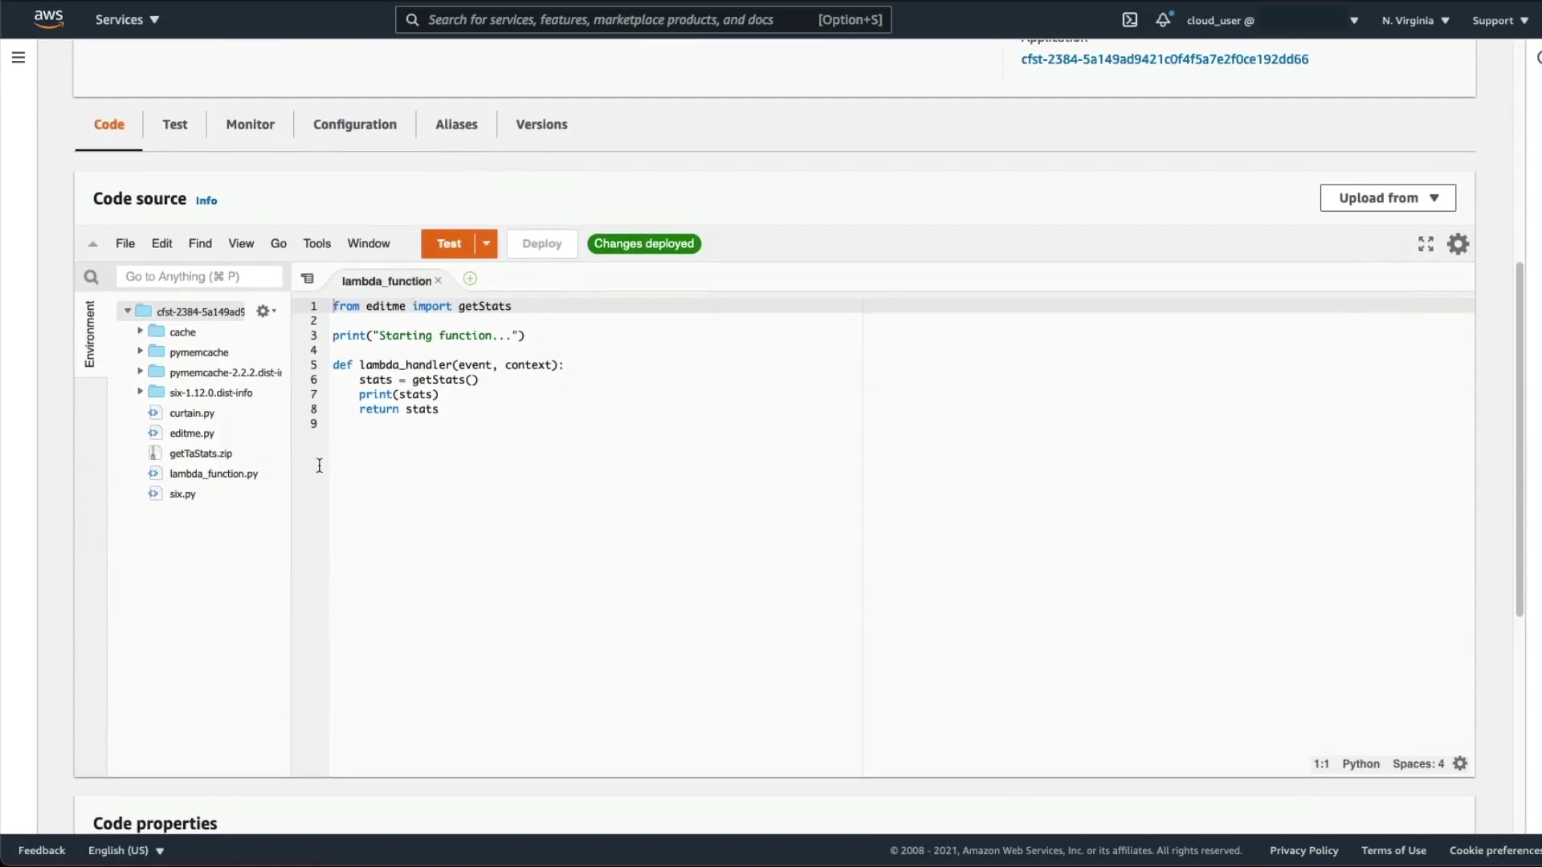This screenshot has height=867, width=1542.
Task: Collapse the editor menu bar arrow
Action: point(92,244)
